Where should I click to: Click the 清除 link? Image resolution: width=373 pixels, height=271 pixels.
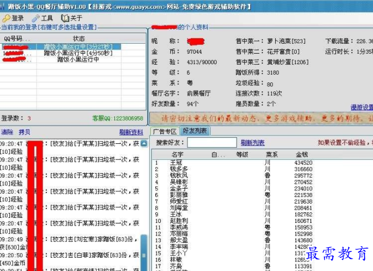tap(7, 132)
